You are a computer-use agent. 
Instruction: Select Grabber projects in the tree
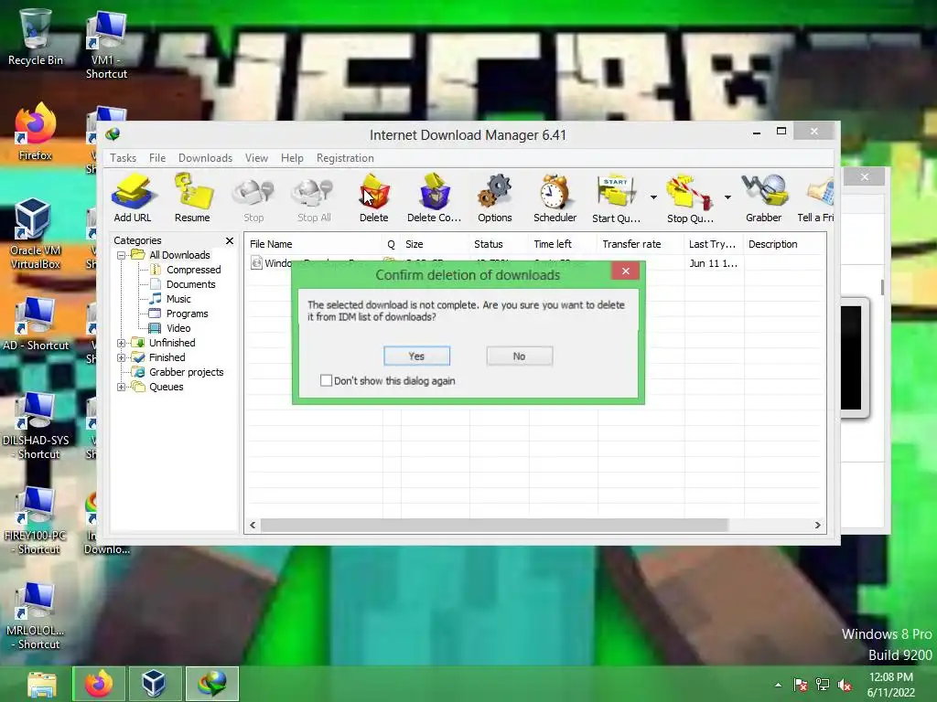point(186,372)
